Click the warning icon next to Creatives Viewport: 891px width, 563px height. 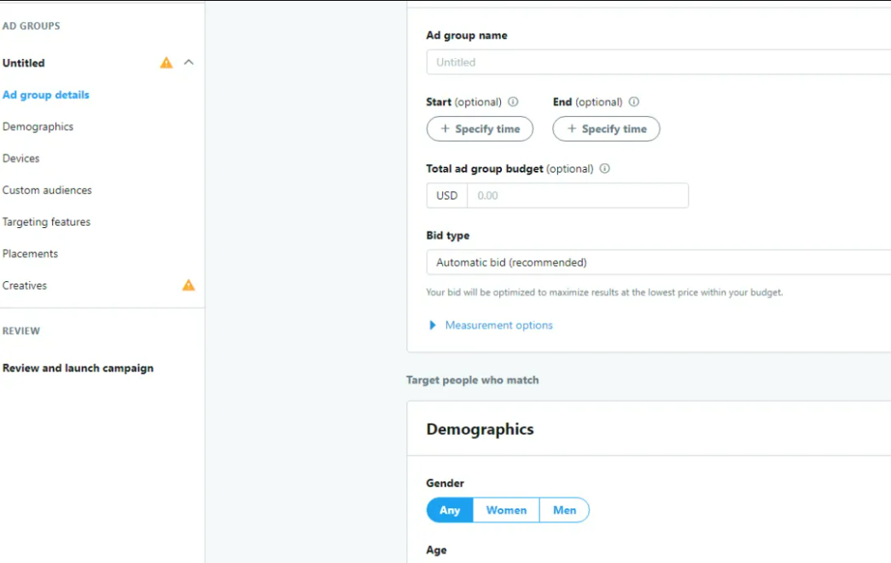tap(188, 284)
